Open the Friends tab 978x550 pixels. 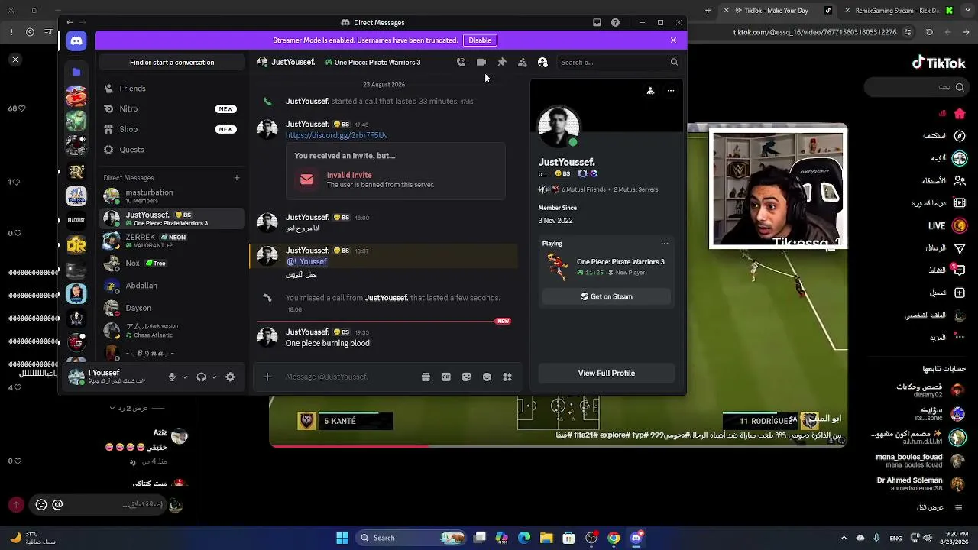coord(173,89)
